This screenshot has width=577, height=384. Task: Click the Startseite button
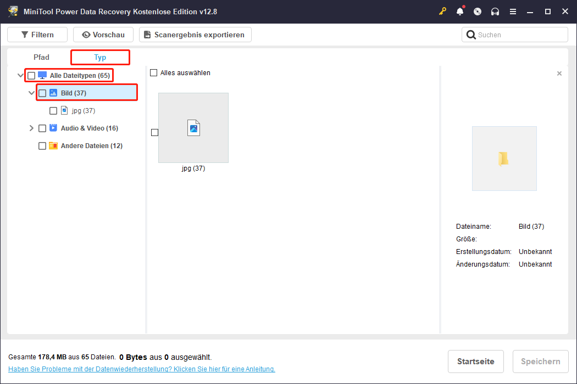coord(475,362)
